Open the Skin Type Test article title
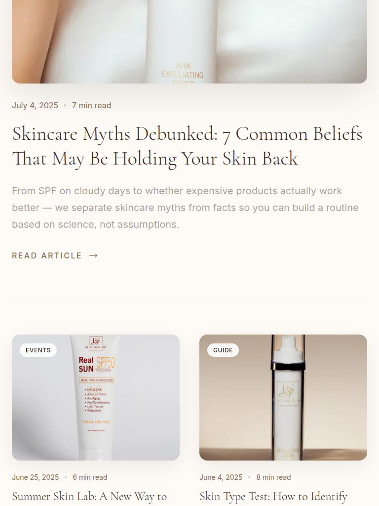Viewport: 379px width, 506px height. (273, 496)
